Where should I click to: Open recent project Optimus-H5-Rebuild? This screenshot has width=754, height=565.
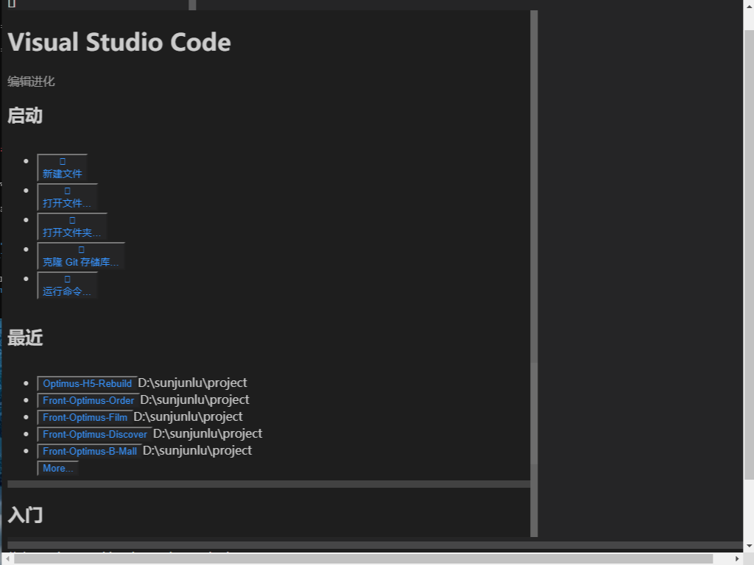click(87, 383)
